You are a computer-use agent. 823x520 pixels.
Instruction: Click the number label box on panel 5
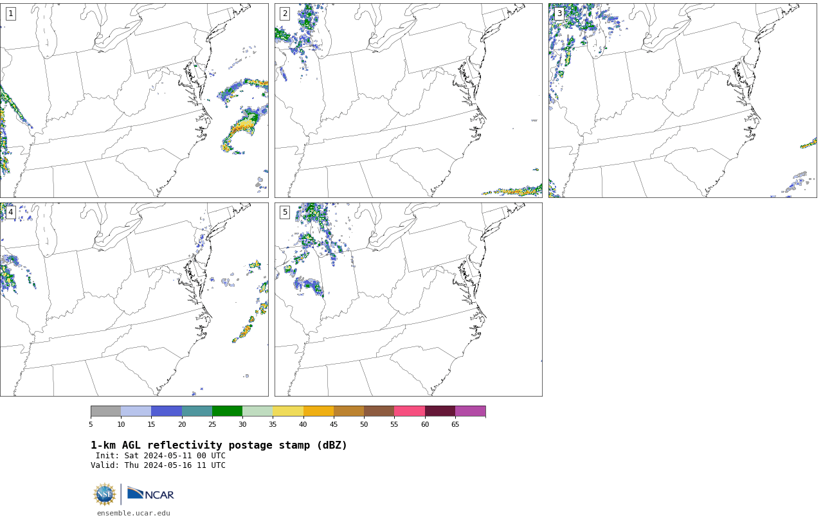[x=285, y=212]
